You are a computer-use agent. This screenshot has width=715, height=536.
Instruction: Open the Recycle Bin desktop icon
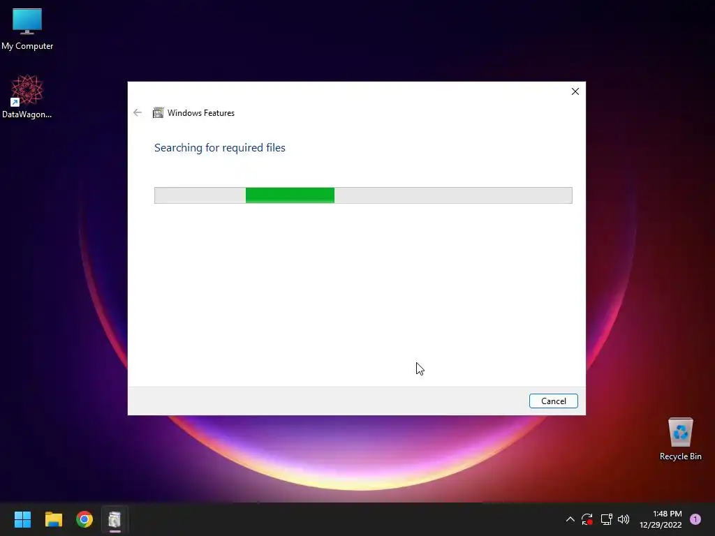[x=680, y=439]
